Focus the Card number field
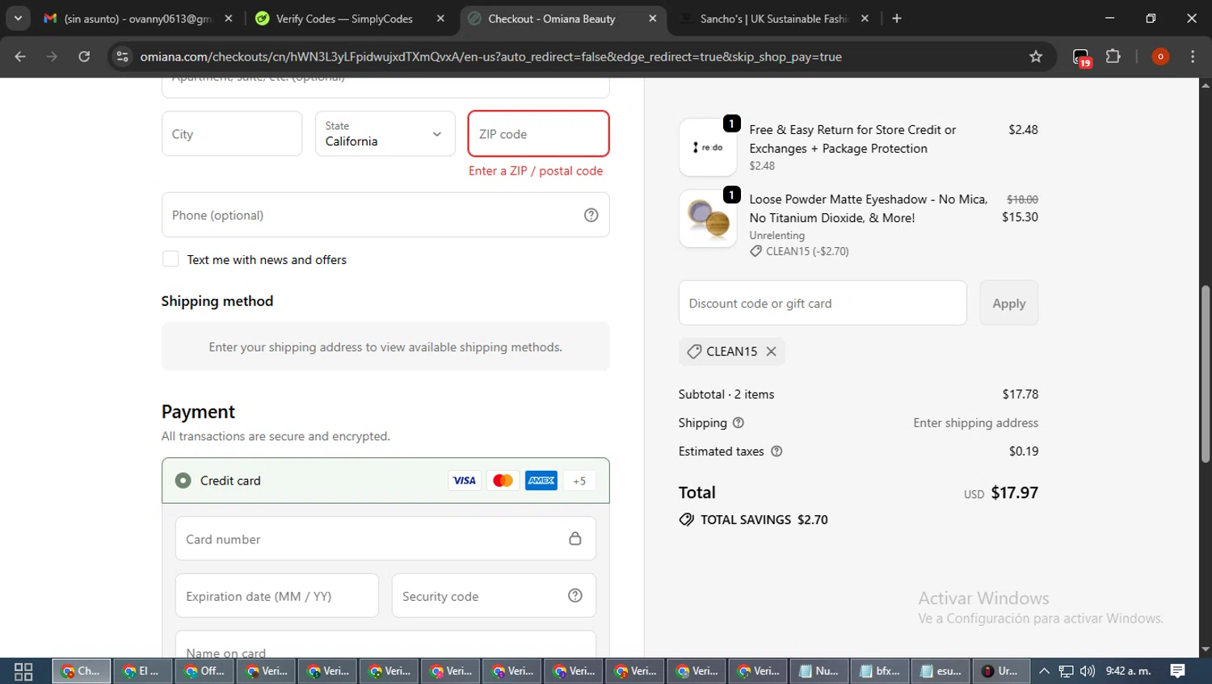This screenshot has width=1212, height=684. click(x=385, y=539)
